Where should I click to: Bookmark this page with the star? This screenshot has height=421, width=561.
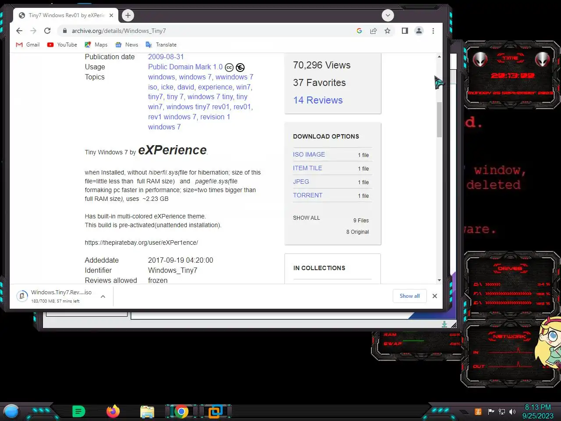387,31
